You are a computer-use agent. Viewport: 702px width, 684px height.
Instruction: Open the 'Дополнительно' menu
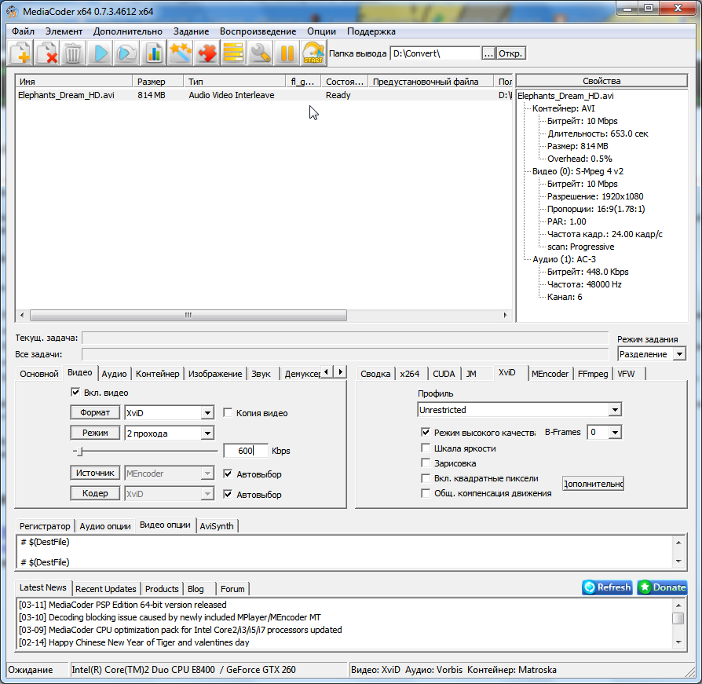(127, 31)
